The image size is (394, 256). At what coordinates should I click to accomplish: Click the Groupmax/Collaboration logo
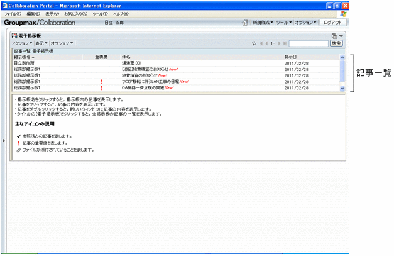tap(40, 23)
